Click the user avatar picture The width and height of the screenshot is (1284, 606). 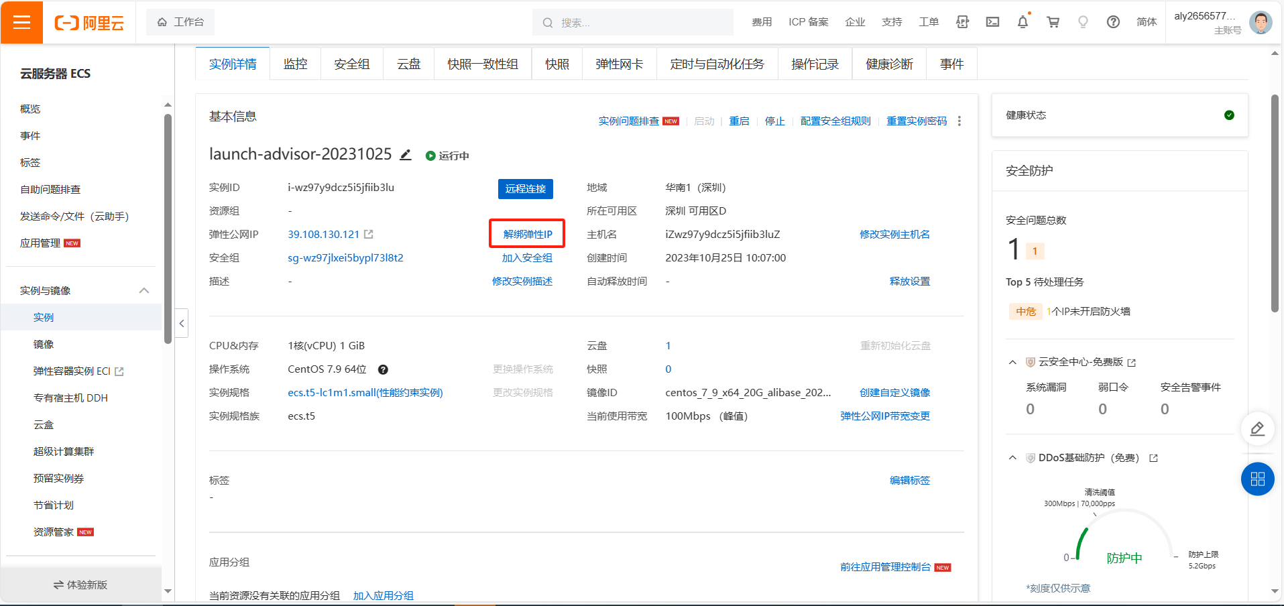click(1261, 22)
